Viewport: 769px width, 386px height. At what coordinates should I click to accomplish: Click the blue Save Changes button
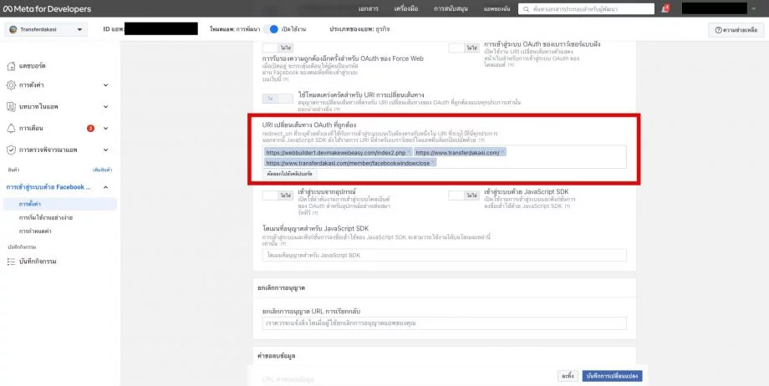612,376
